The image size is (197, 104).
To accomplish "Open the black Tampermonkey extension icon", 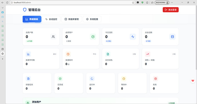I will pos(138,3).
